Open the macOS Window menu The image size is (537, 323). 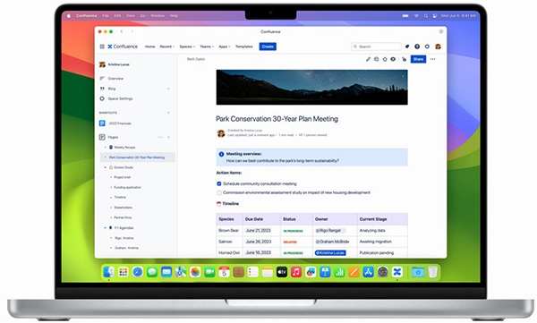pos(158,16)
